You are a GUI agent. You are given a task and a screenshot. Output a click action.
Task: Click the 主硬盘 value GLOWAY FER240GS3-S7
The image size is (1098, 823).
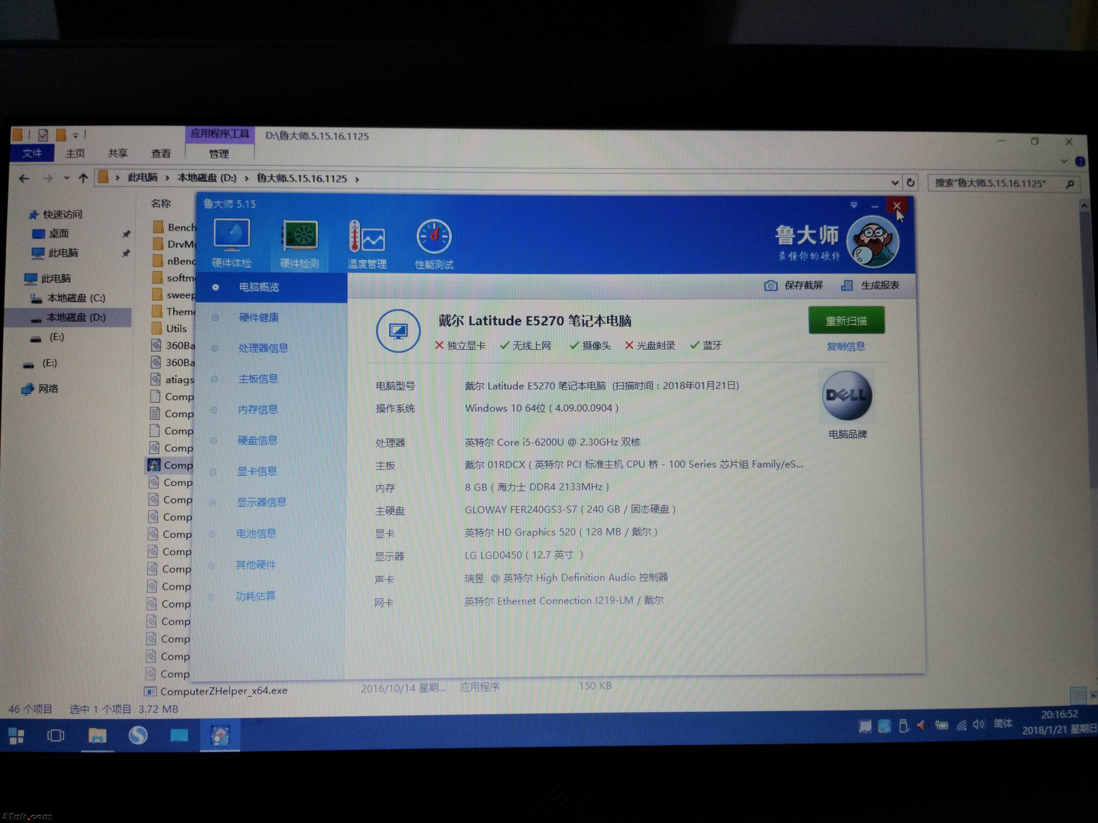(x=570, y=509)
